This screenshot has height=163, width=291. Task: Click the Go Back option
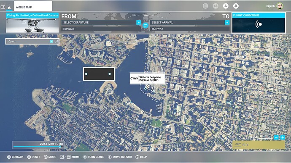(15, 157)
